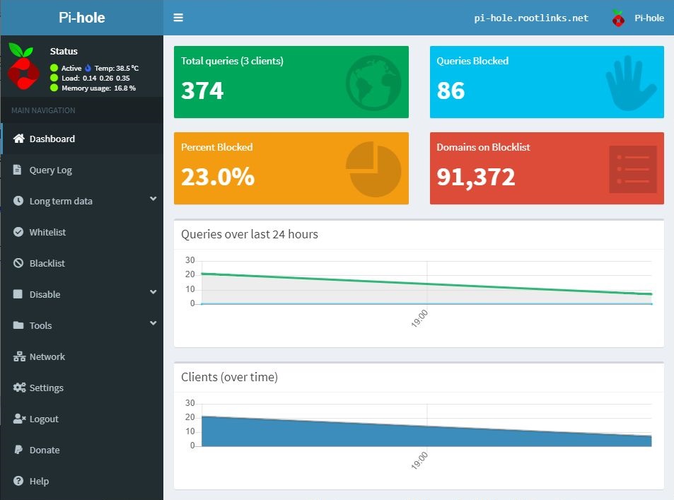
Task: Expand the Long term data chevron
Action: (153, 199)
